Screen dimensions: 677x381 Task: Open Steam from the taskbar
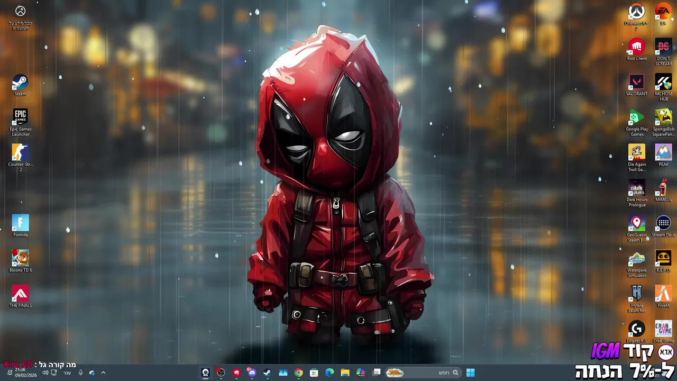click(x=267, y=373)
